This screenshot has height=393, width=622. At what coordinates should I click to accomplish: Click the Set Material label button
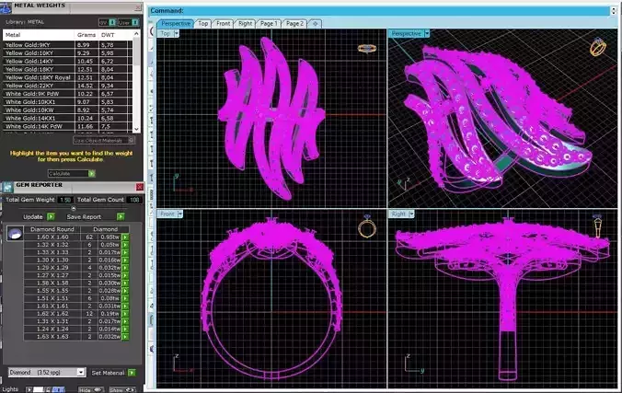(x=108, y=373)
